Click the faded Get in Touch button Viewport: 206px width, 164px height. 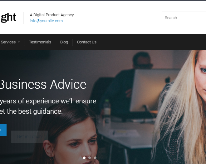point(29,137)
